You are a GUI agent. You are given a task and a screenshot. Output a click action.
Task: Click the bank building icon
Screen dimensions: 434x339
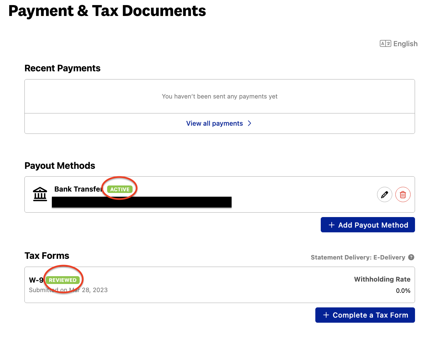pos(40,194)
